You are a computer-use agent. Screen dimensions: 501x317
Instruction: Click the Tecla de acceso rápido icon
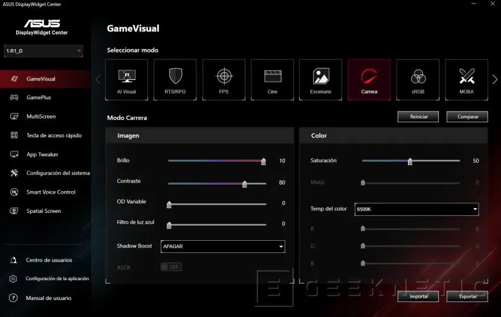coord(14,135)
